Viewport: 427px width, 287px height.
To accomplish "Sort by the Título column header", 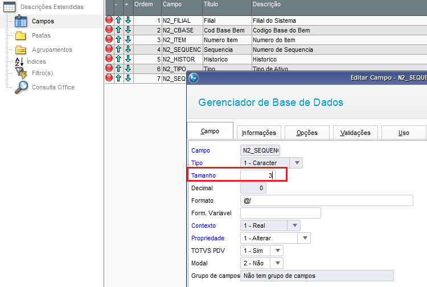I will click(227, 7).
